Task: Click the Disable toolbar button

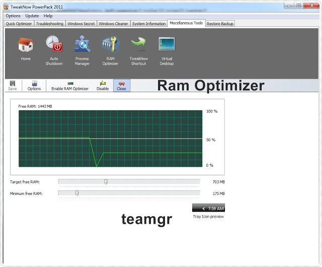Action: 103,86
